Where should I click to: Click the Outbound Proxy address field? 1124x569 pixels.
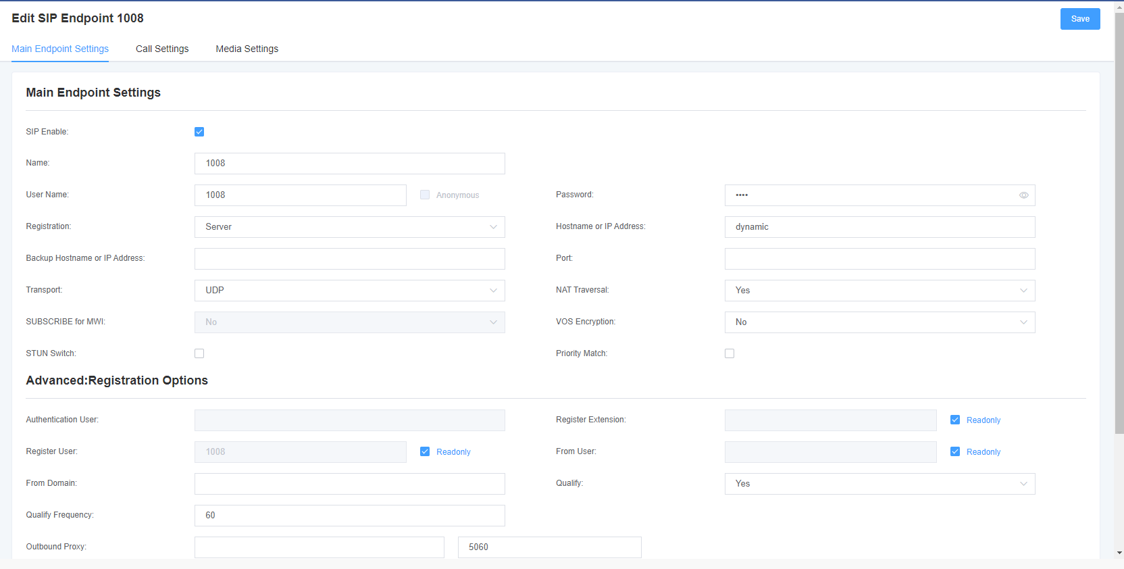[x=320, y=547]
